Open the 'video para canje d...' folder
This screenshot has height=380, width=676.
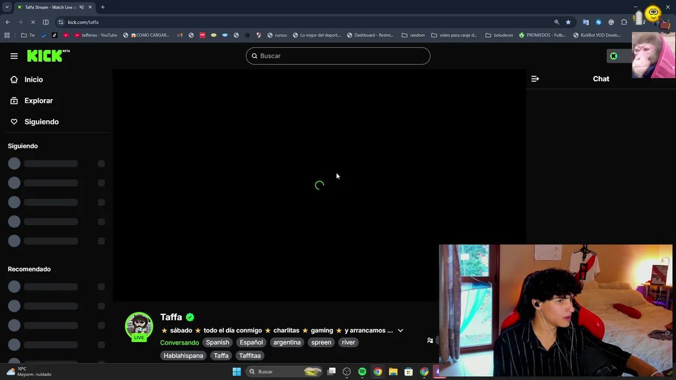point(454,35)
